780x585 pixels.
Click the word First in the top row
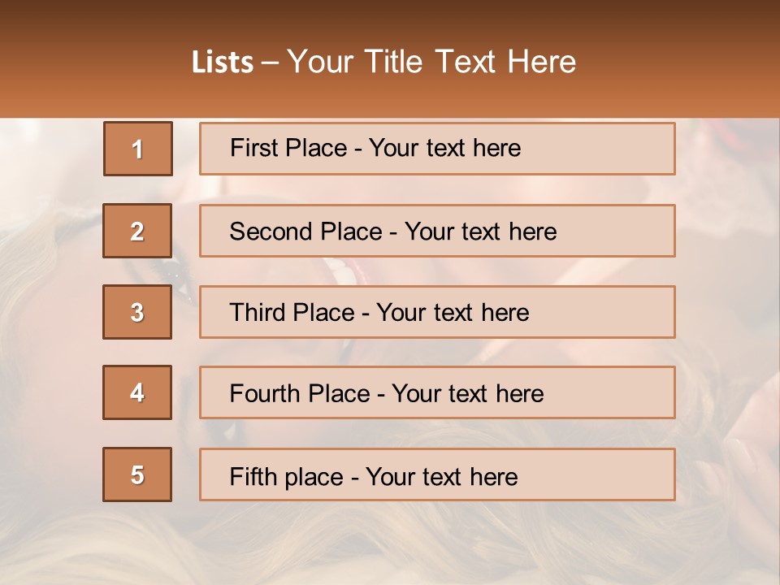pyautogui.click(x=253, y=148)
